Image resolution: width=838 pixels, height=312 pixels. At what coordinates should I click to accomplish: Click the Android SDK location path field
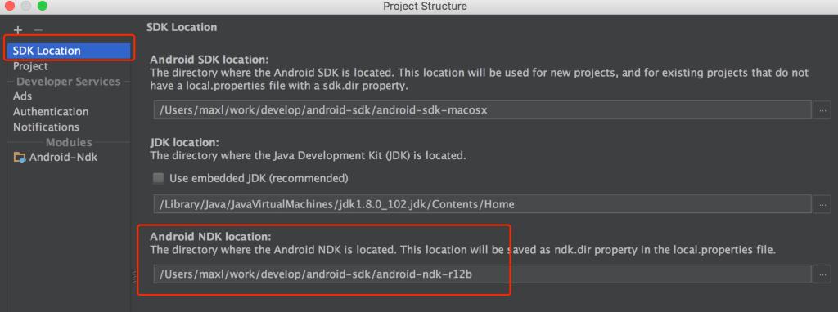[x=482, y=110]
